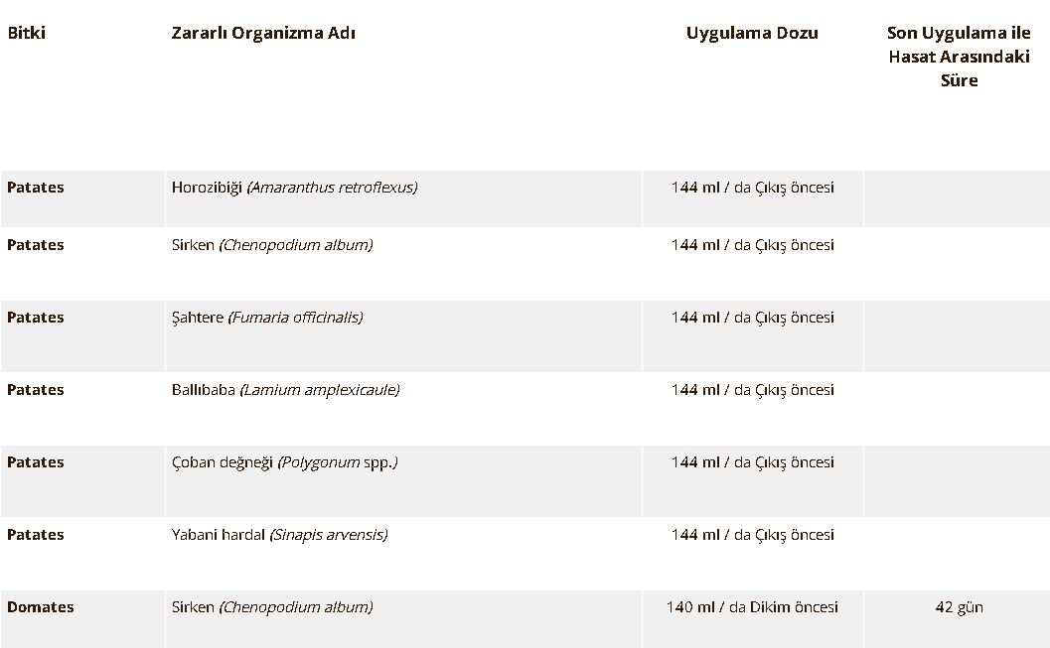The height and width of the screenshot is (648, 1050).
Task: Select dose cell in Çoban değeği row
Action: click(752, 462)
